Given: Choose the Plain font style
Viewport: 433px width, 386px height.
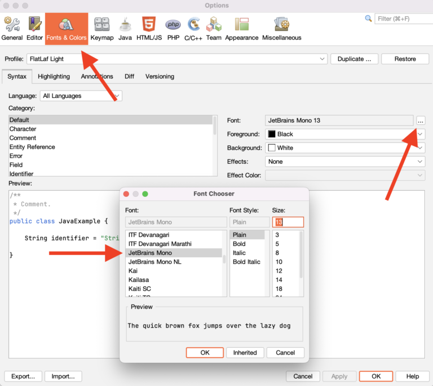Looking at the screenshot, I should pyautogui.click(x=247, y=235).
